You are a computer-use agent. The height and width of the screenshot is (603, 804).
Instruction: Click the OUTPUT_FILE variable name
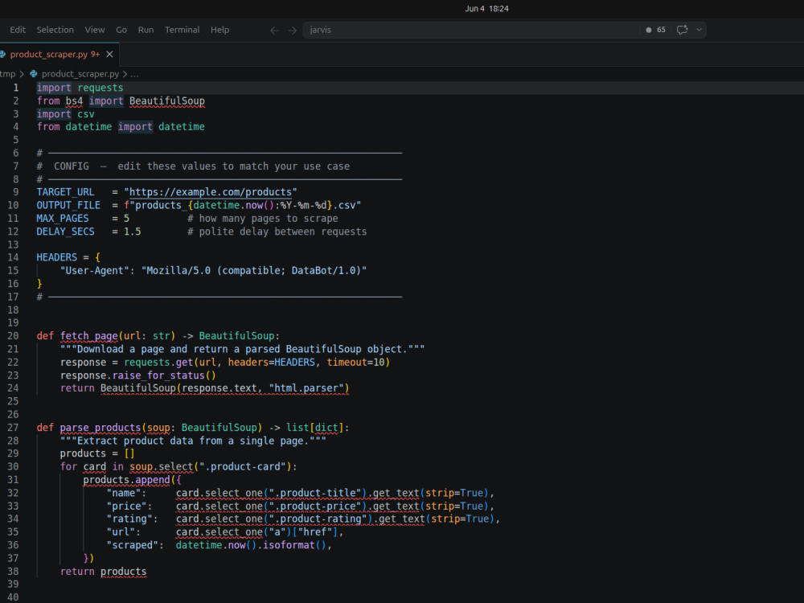[68, 205]
